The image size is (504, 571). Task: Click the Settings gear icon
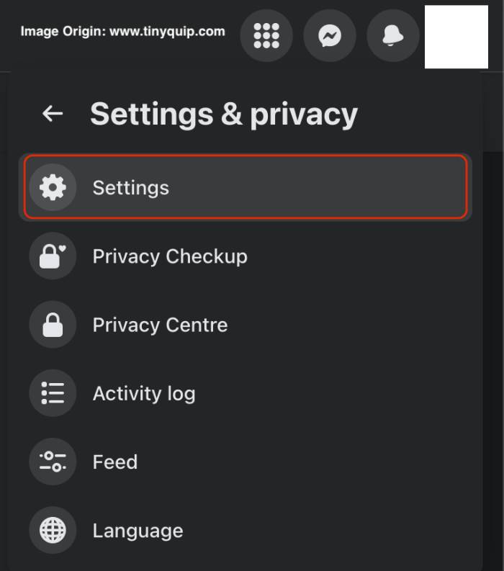53,188
